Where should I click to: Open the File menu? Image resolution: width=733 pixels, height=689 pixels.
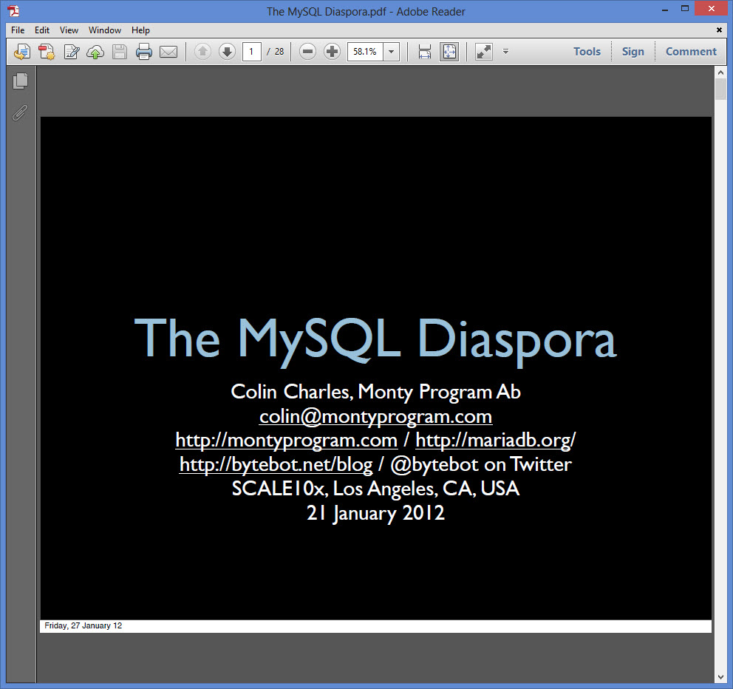click(18, 30)
